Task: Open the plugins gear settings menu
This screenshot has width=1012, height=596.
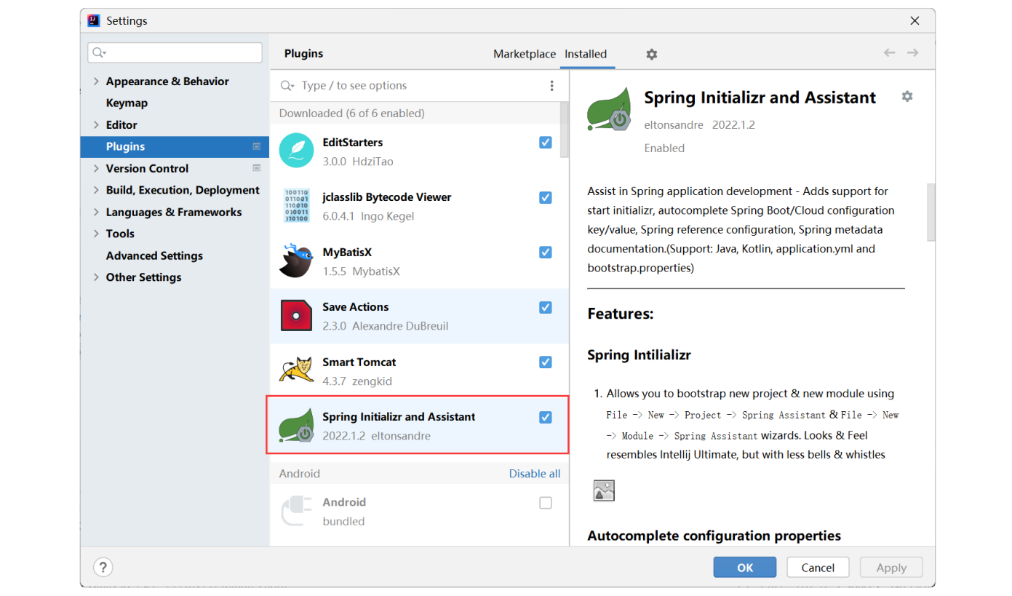Action: pyautogui.click(x=651, y=54)
